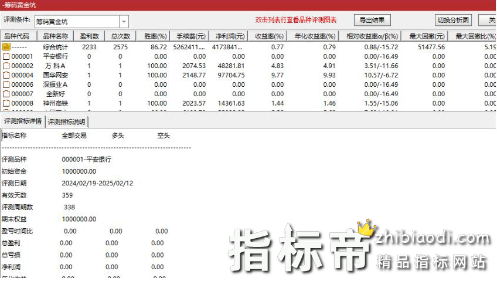Image resolution: width=497 pixels, height=288 pixels.
Task: Click the 全部交易 column label
Action: click(x=74, y=135)
